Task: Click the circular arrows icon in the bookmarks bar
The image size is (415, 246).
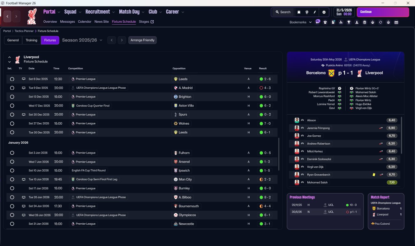Action: (381, 22)
